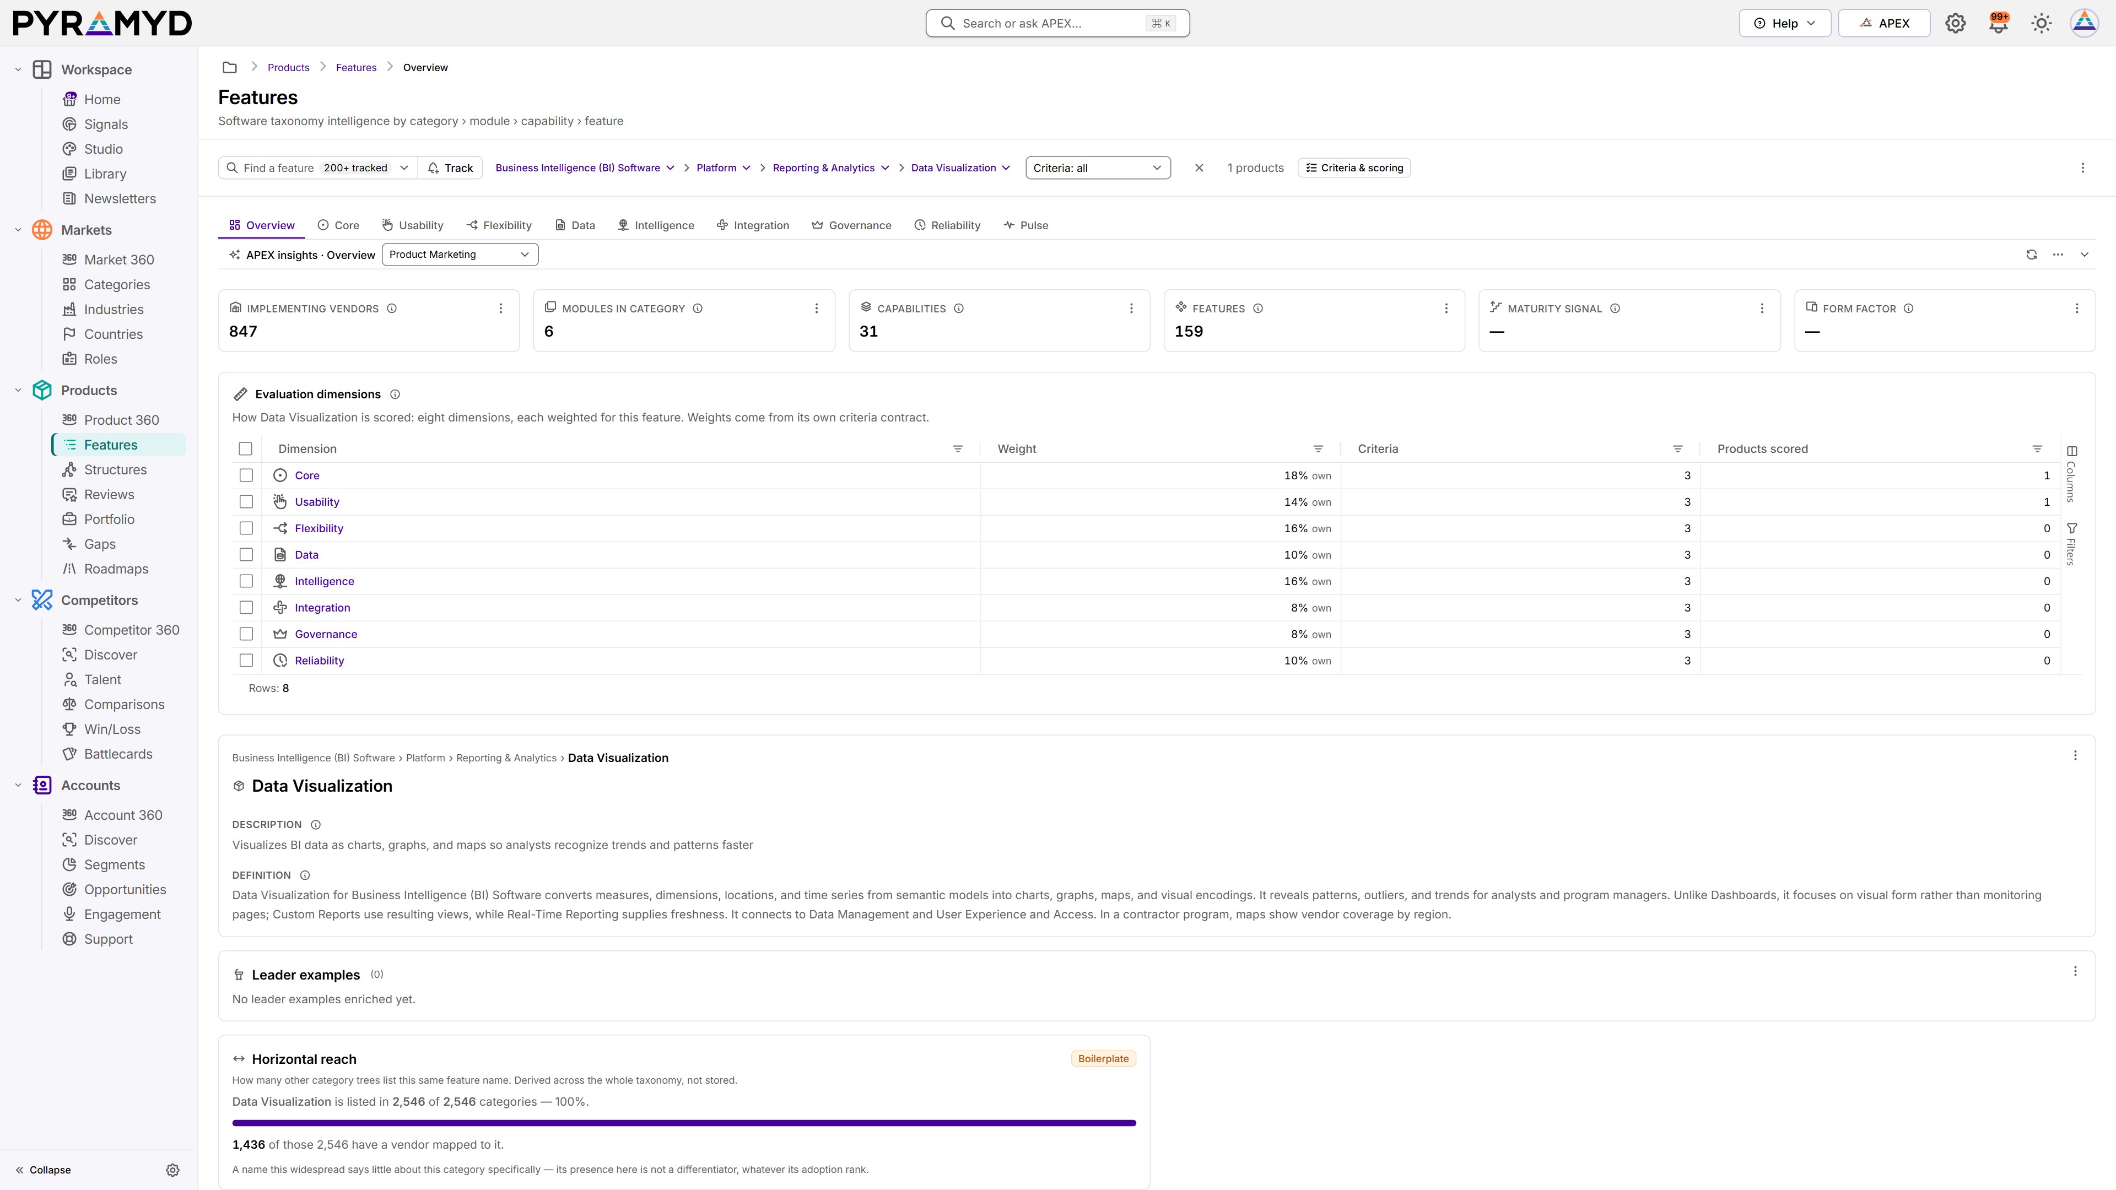
Task: Switch to the Governance tab
Action: click(x=851, y=225)
